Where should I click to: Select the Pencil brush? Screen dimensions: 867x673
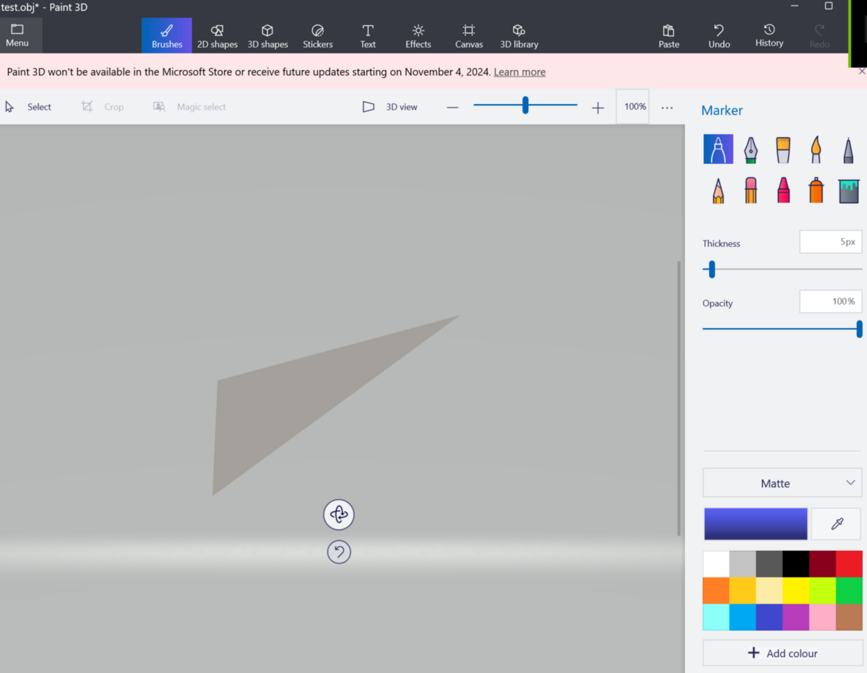(x=718, y=190)
